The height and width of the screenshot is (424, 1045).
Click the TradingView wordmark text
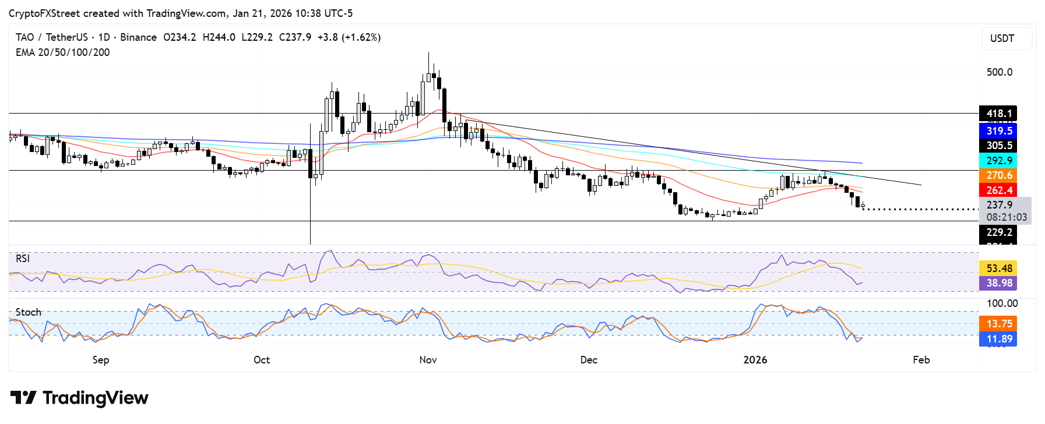96,398
